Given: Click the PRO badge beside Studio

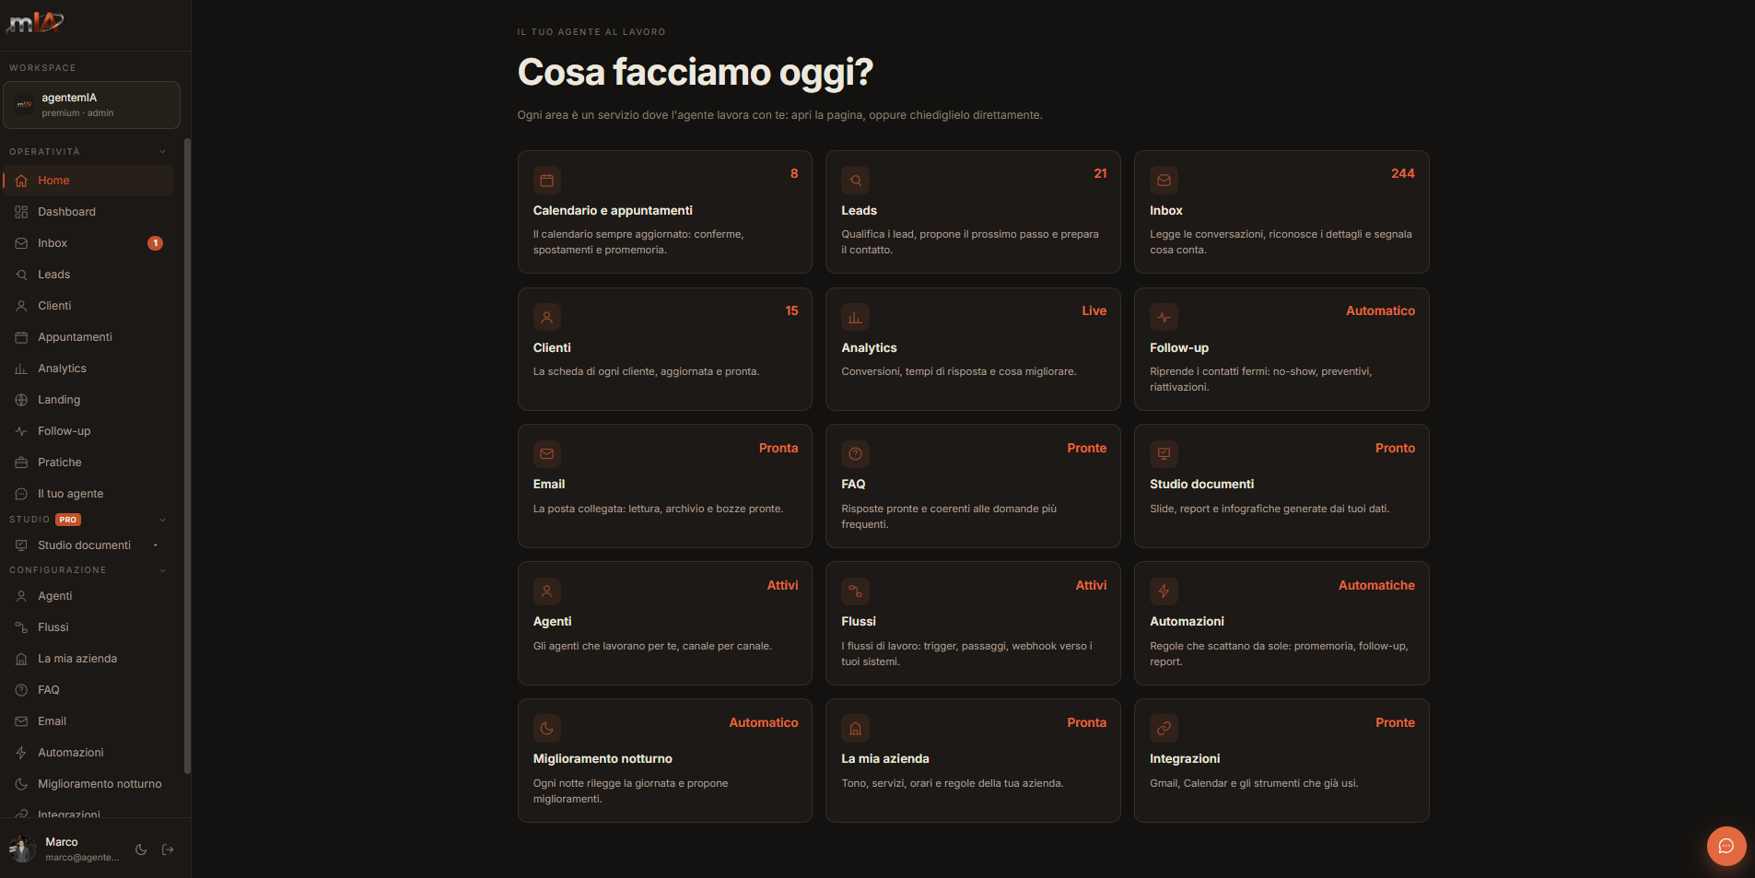Looking at the screenshot, I should [x=68, y=520].
